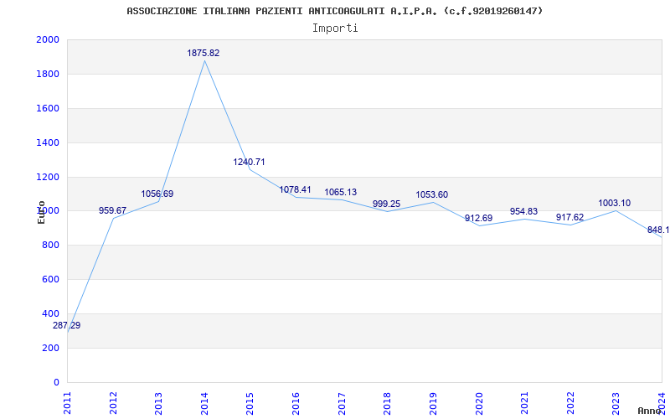Click the 2019 x-axis year label
670x419 pixels.
pos(433,403)
